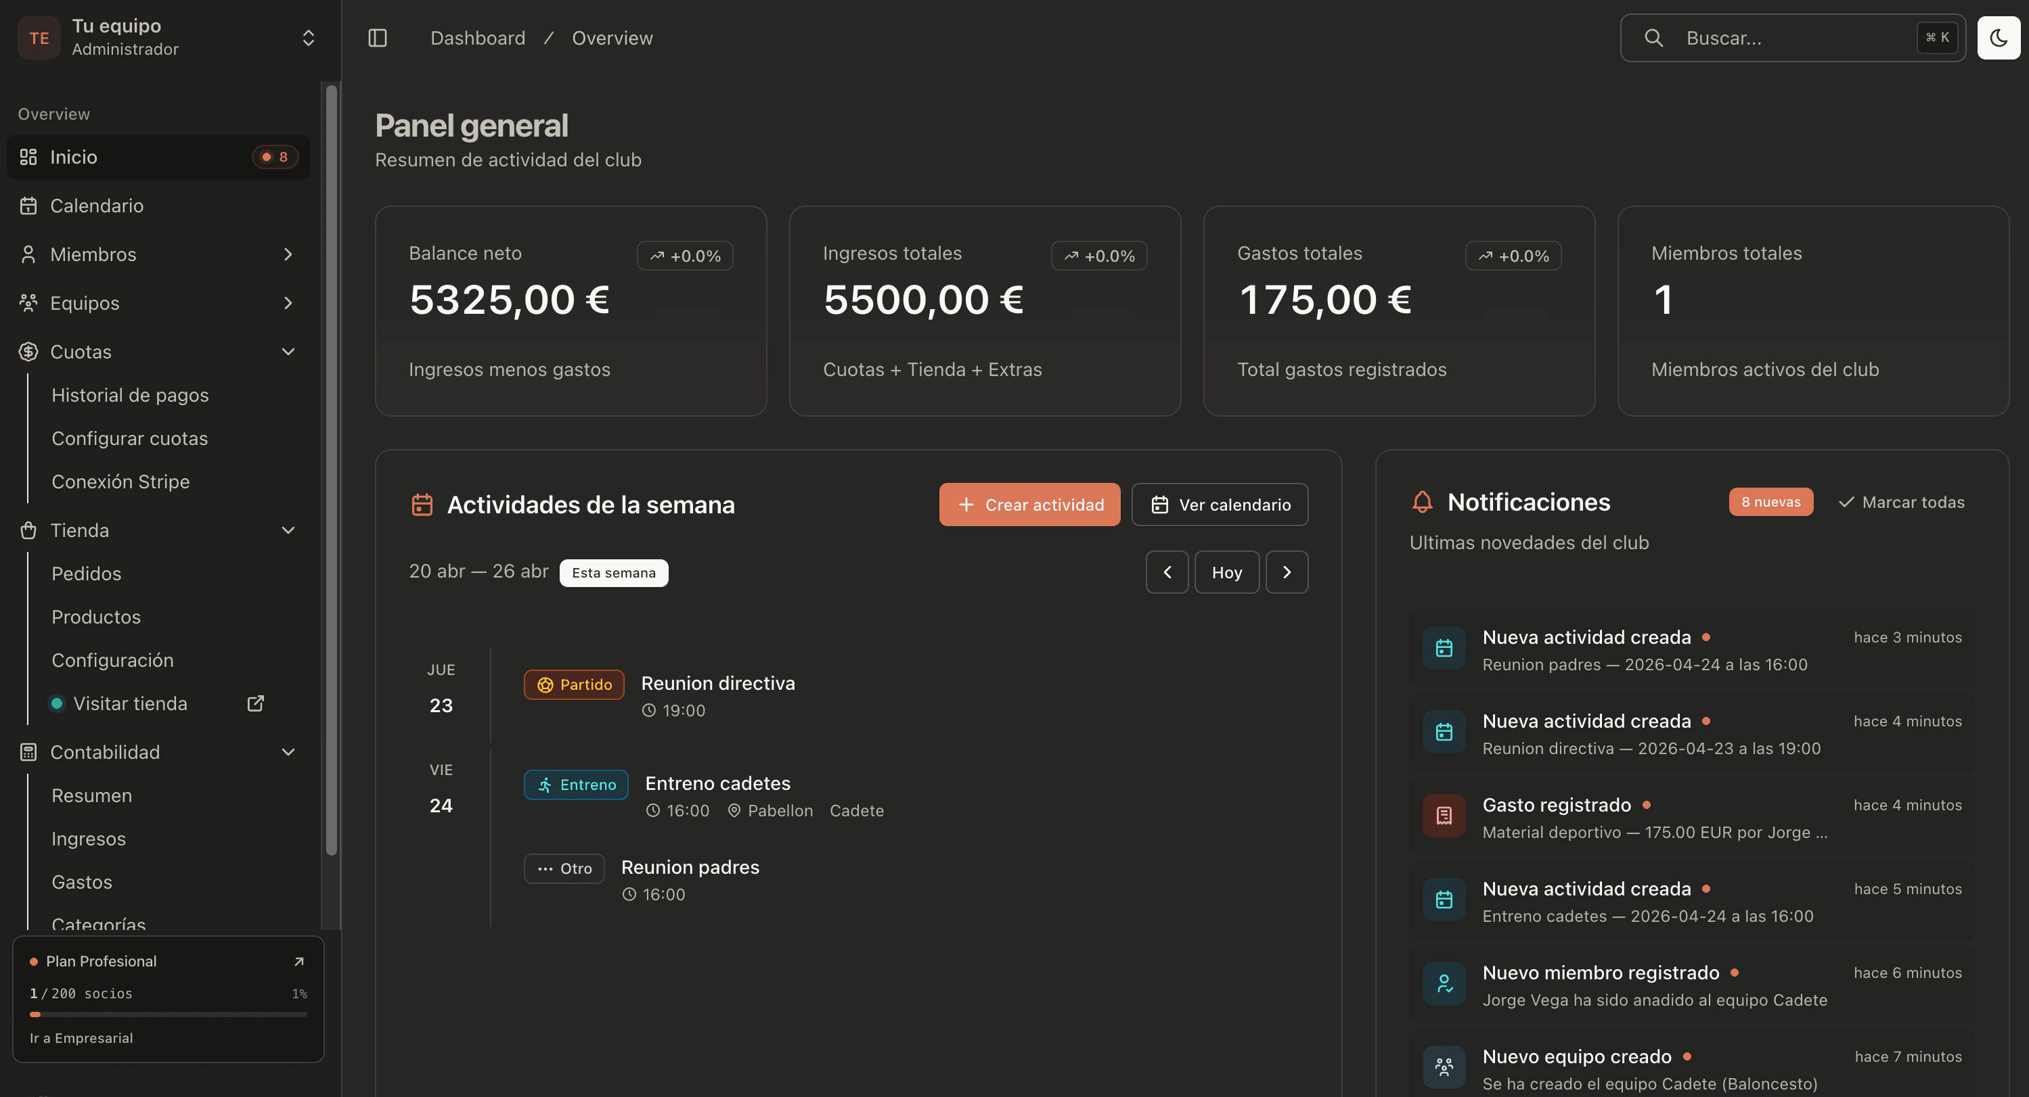
Task: Click the Contabilidad calculator icon
Action: (28, 752)
